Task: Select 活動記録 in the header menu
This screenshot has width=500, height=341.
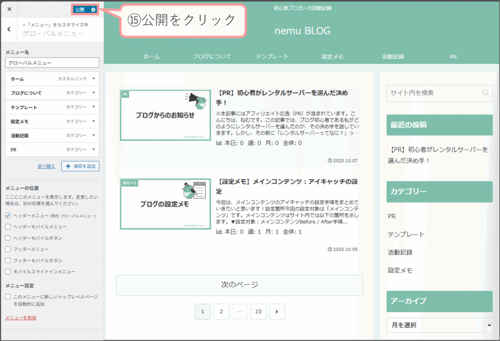Action: pos(393,57)
